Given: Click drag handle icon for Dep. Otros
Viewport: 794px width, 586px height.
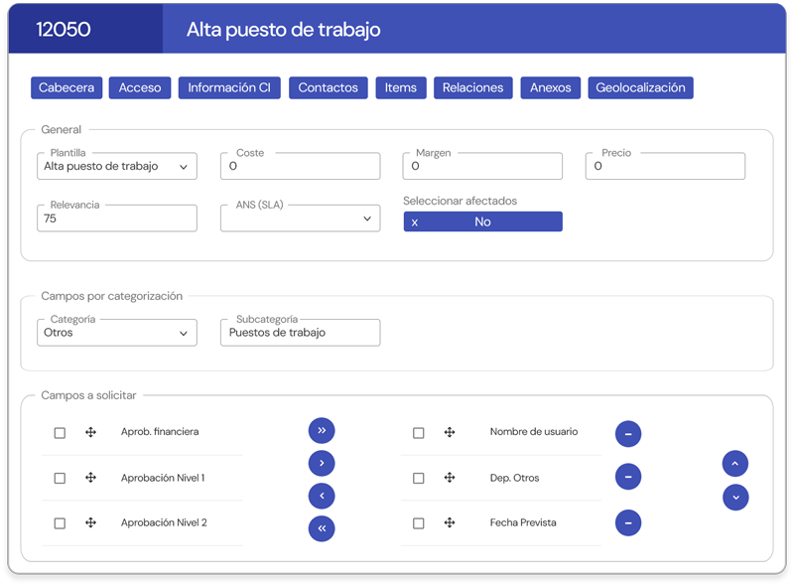Looking at the screenshot, I should click(450, 478).
